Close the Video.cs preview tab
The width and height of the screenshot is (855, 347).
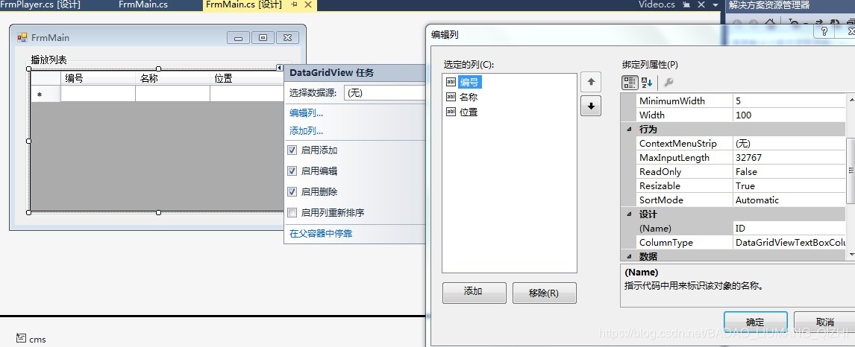click(x=701, y=4)
